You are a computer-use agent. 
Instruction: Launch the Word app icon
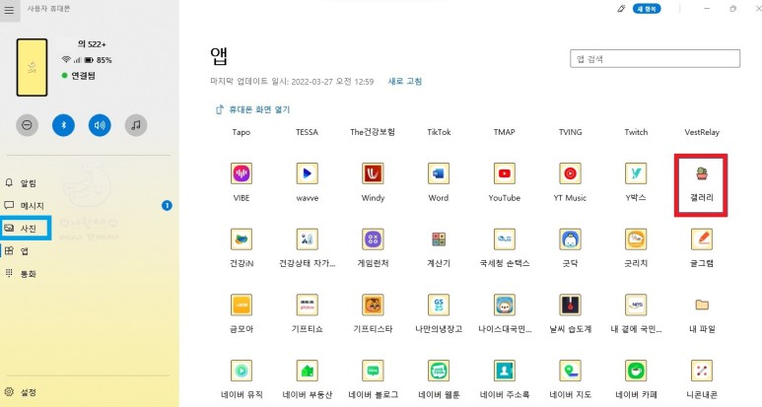coord(439,173)
